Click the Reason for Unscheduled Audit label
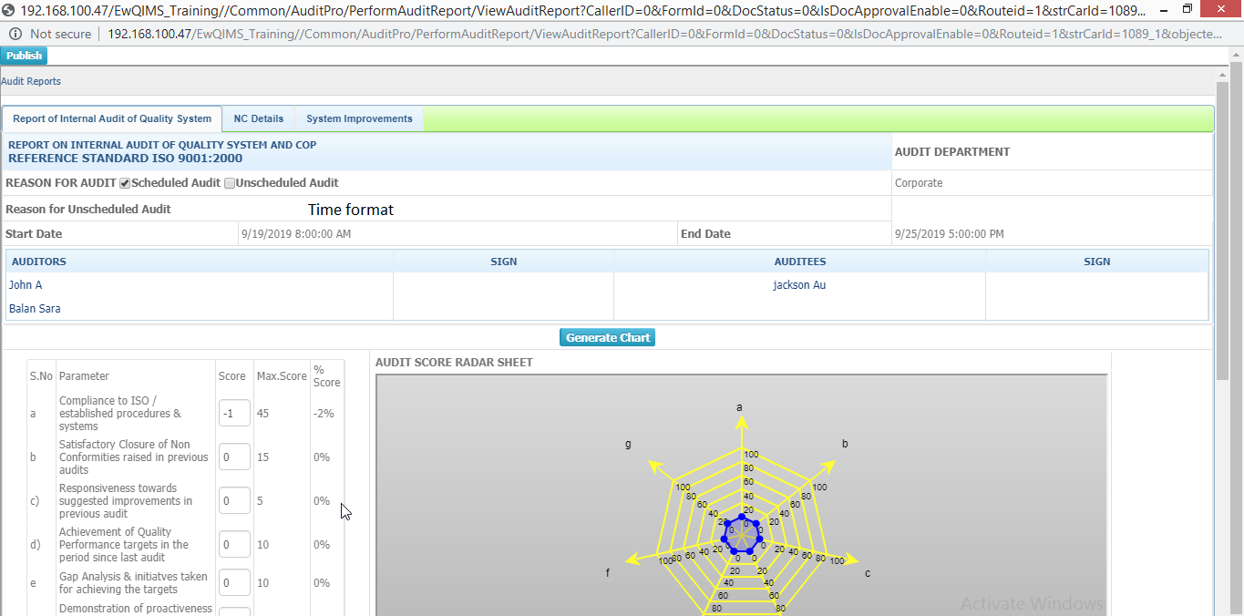The width and height of the screenshot is (1244, 616). click(88, 209)
